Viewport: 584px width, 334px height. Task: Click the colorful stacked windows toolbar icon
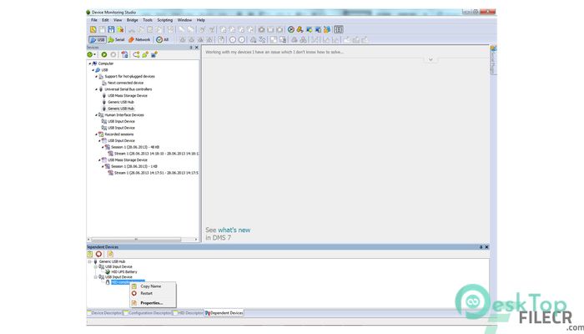327,29
